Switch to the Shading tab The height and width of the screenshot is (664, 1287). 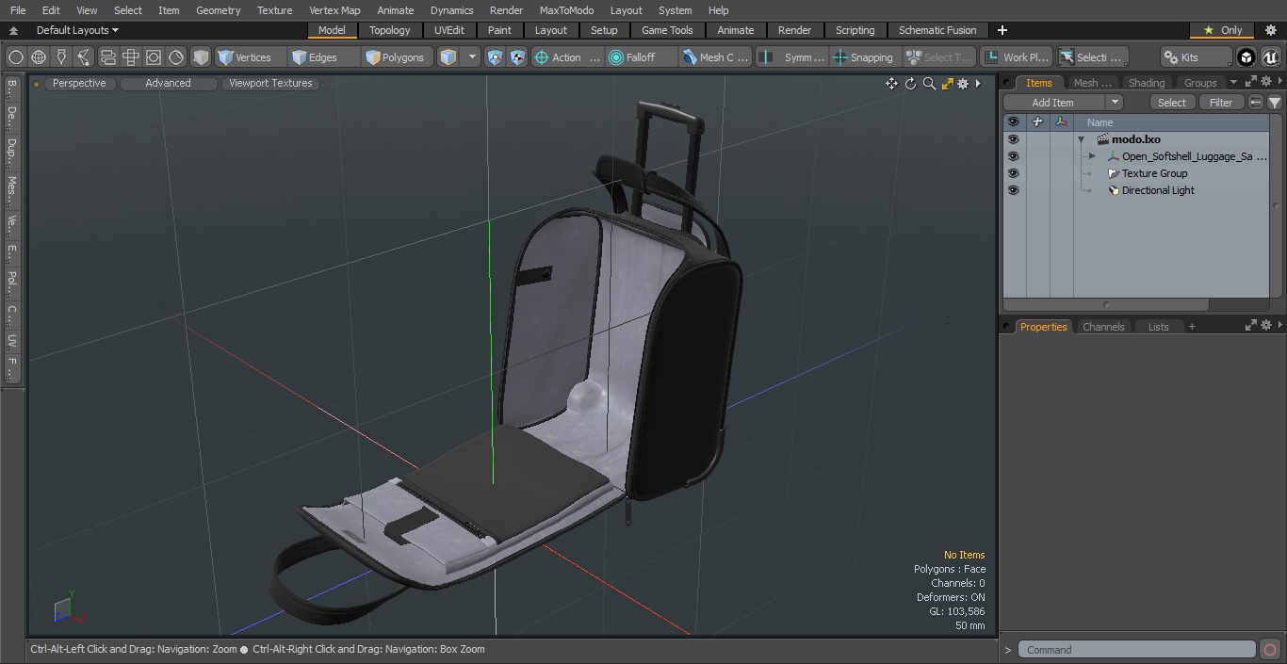click(x=1147, y=83)
